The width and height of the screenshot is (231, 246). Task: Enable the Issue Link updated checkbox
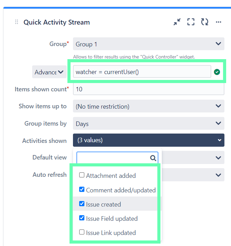pos(82,232)
